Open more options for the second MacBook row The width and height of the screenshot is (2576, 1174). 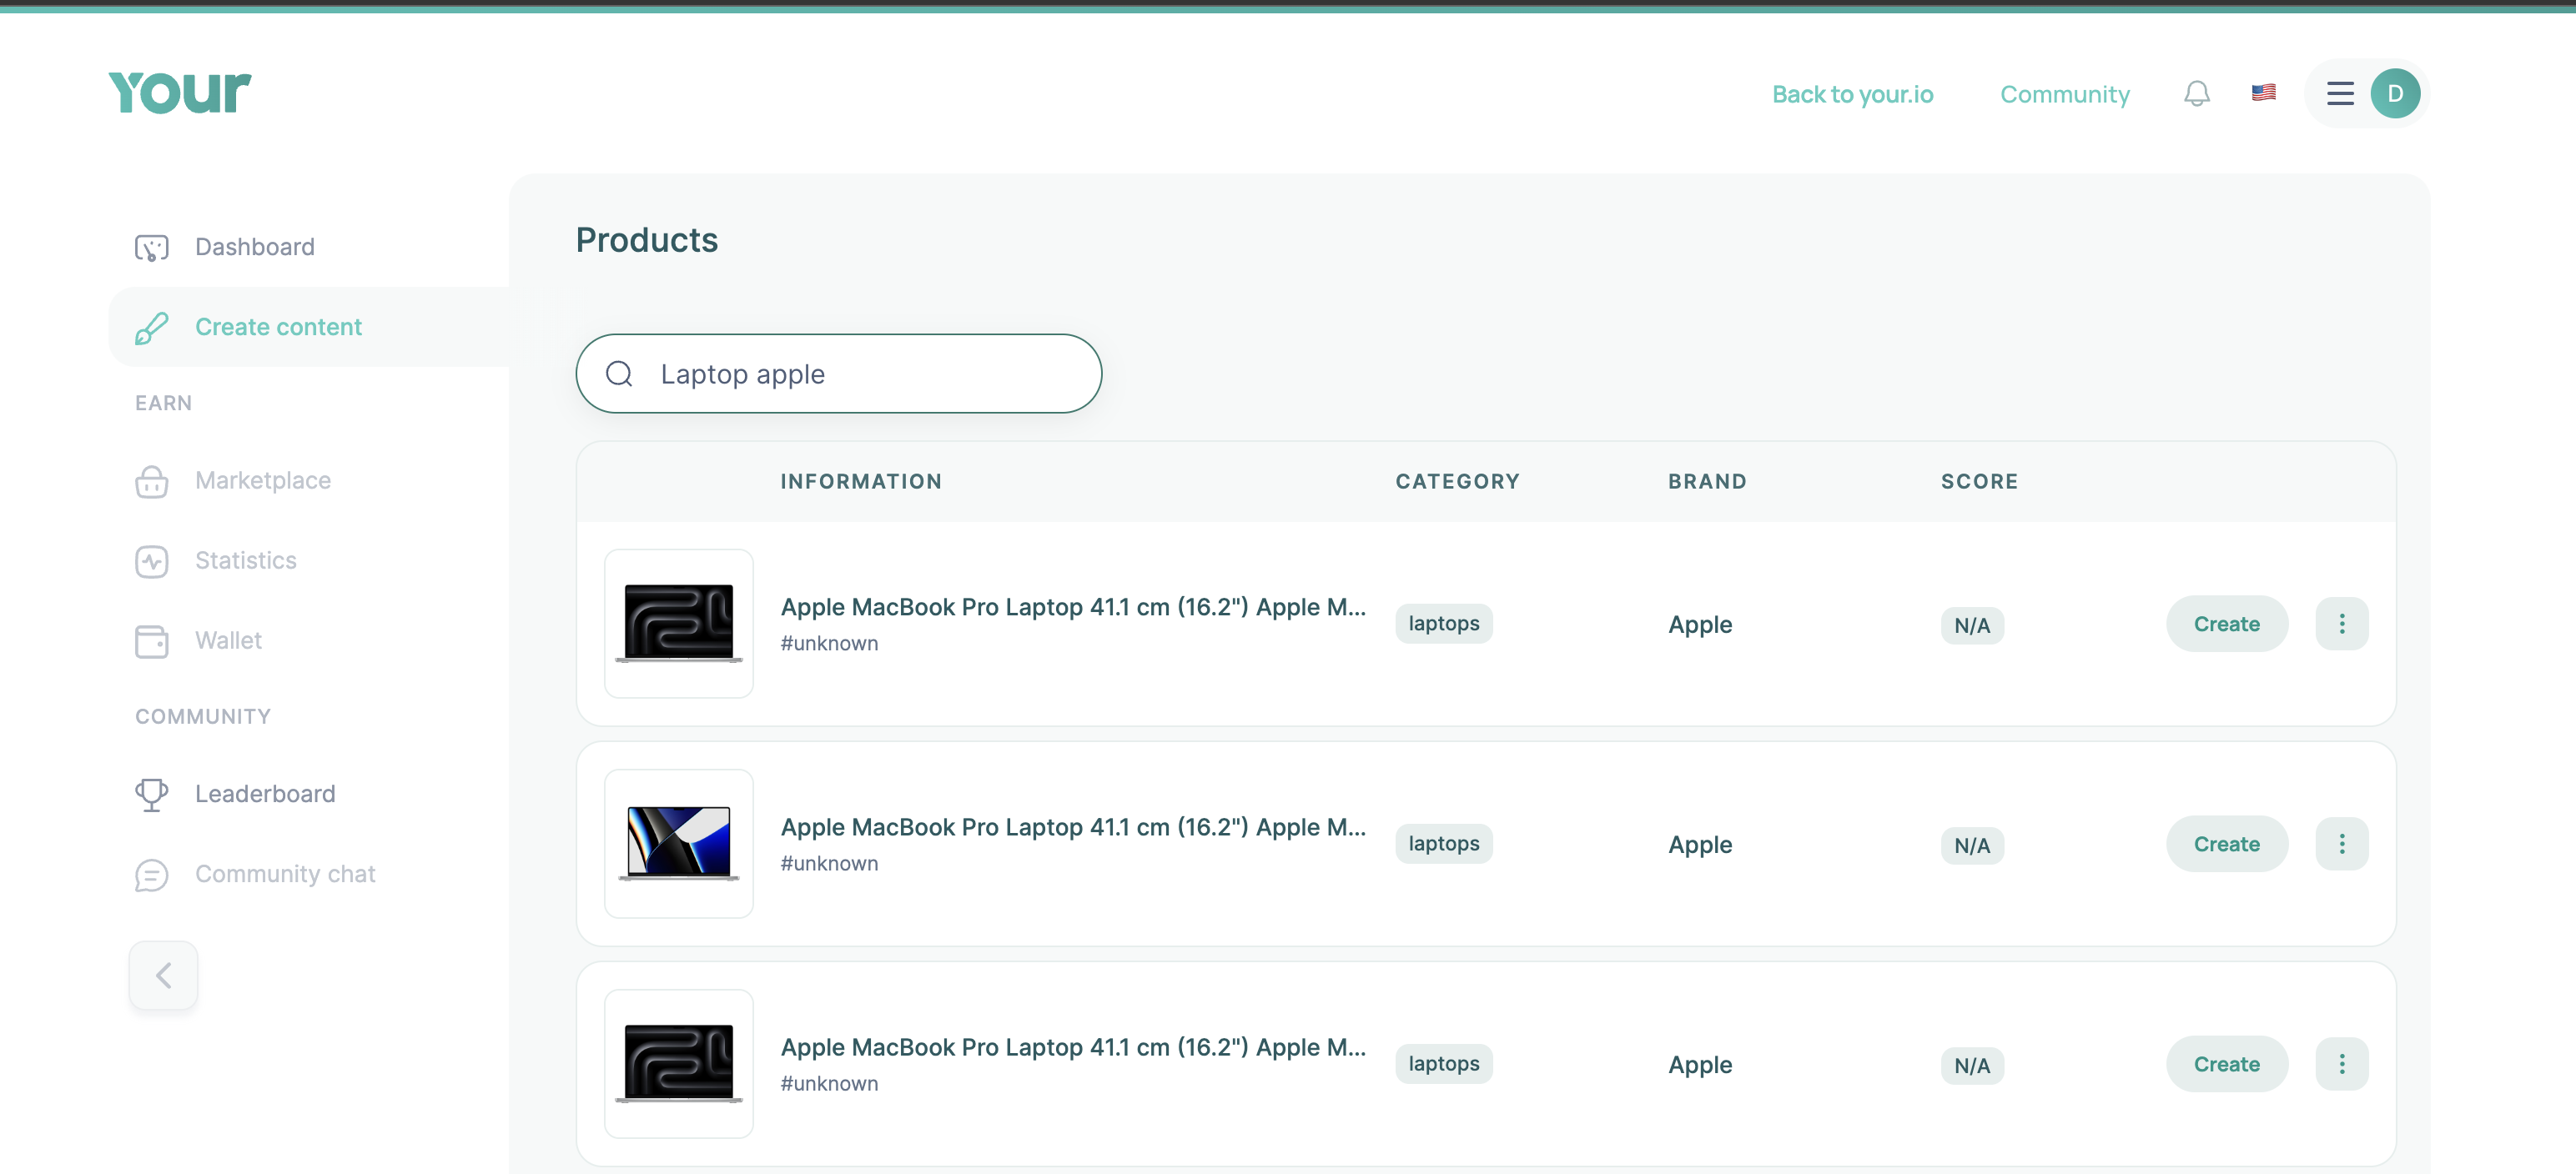[x=2342, y=845]
